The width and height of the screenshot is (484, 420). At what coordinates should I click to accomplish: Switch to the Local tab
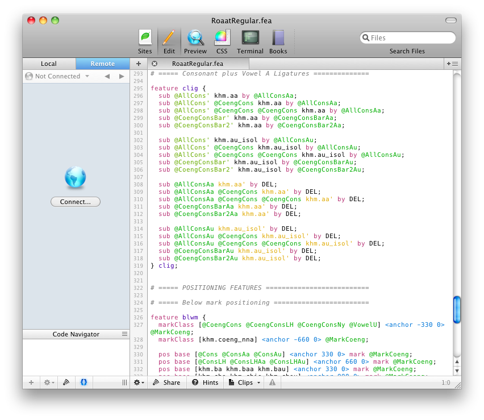tap(49, 64)
